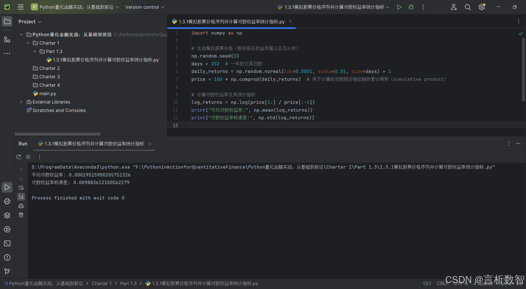The width and height of the screenshot is (526, 289).
Task: Open the Problems tool window
Action: 7,257
